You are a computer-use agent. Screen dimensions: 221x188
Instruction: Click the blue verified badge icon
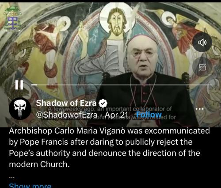click(103, 103)
